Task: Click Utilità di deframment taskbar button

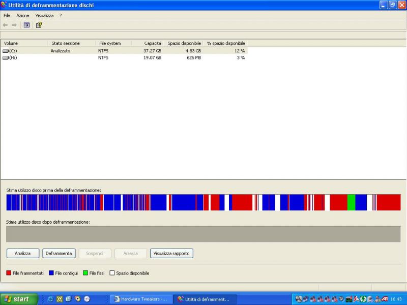Action: pos(205,299)
